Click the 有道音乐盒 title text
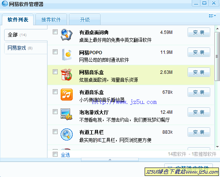The height and width of the screenshot is (177, 220). 92,92
